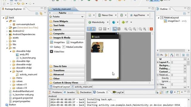Collapse the View property group
Viewport: 191px width, 107px height.
(158, 84)
